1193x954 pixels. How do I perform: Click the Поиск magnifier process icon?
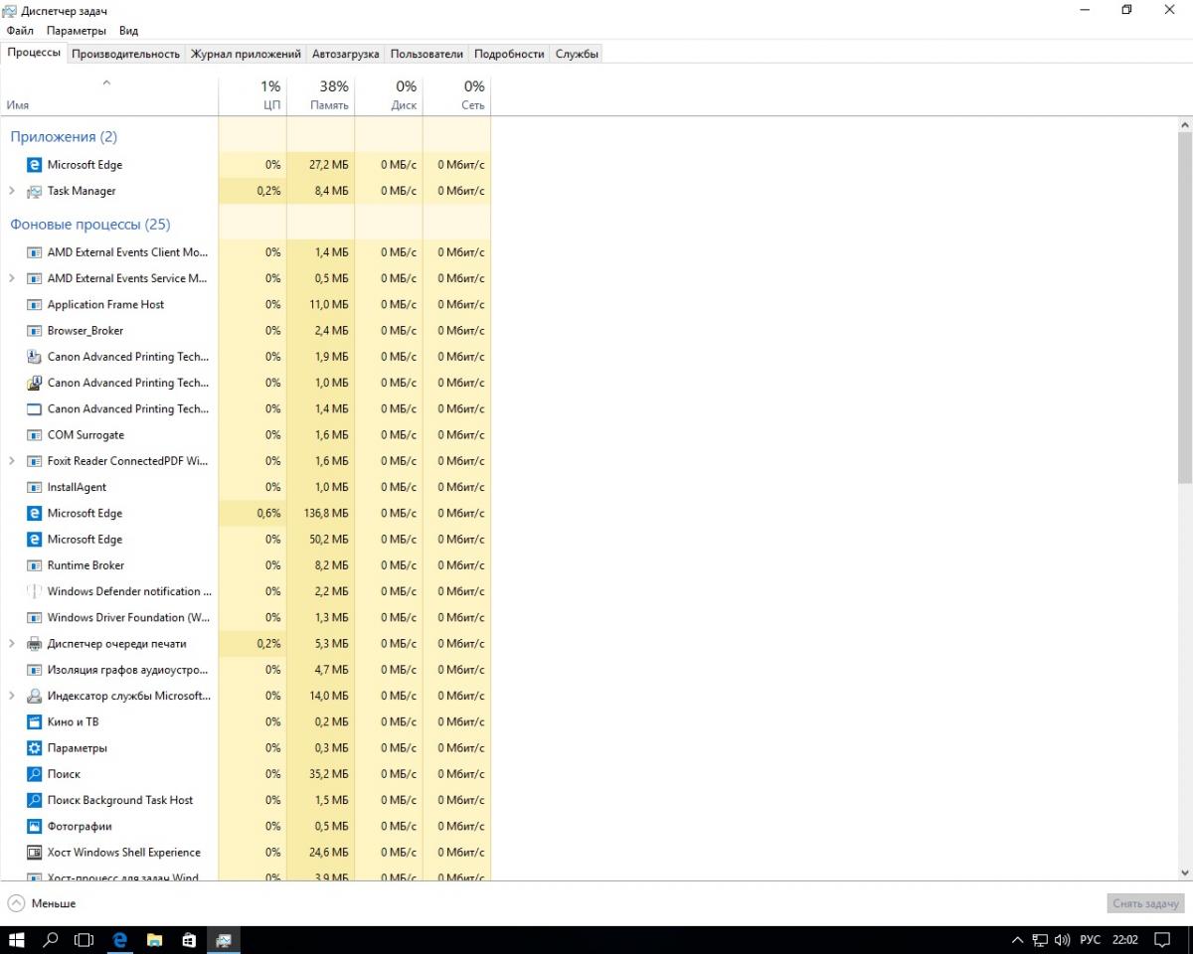[x=34, y=774]
